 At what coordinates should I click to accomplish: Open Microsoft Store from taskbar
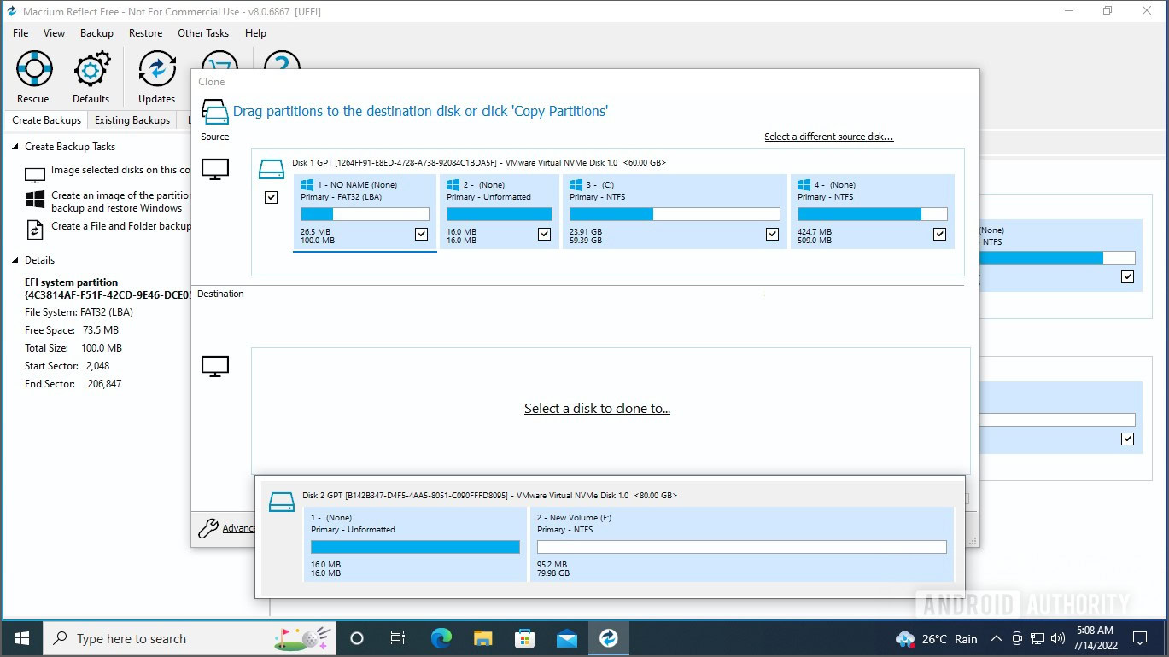pyautogui.click(x=524, y=638)
